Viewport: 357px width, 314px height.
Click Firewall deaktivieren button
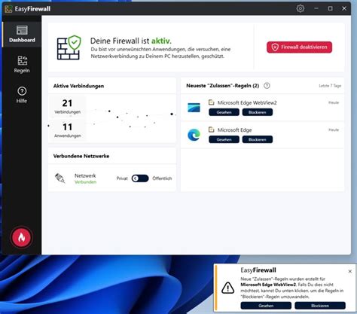point(299,47)
